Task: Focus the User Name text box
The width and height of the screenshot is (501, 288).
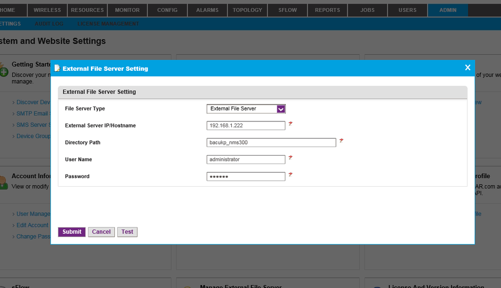Action: (x=246, y=160)
